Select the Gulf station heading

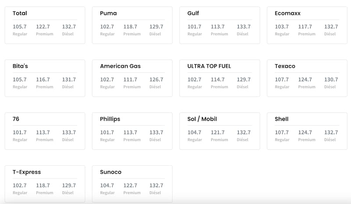pyautogui.click(x=193, y=13)
